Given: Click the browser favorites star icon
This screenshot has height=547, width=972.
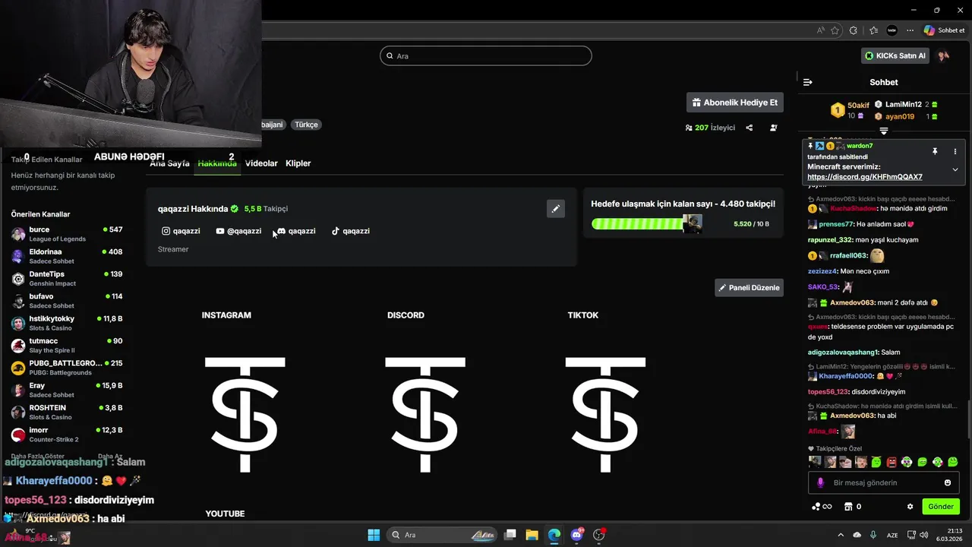Looking at the screenshot, I should click(x=835, y=30).
